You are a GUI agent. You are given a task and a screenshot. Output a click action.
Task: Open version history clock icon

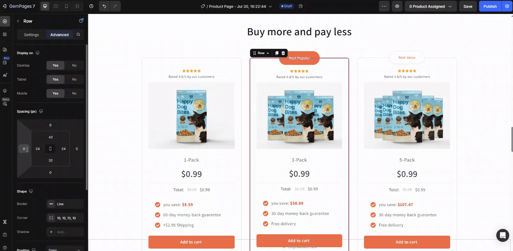(x=91, y=6)
